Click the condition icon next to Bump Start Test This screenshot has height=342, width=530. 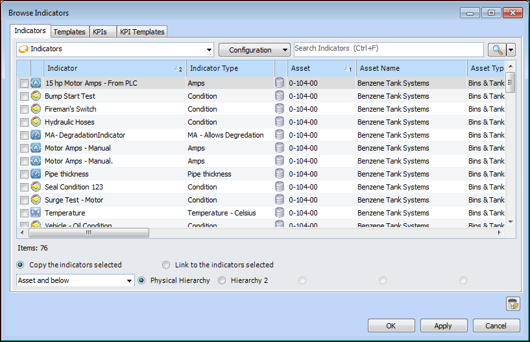(36, 96)
